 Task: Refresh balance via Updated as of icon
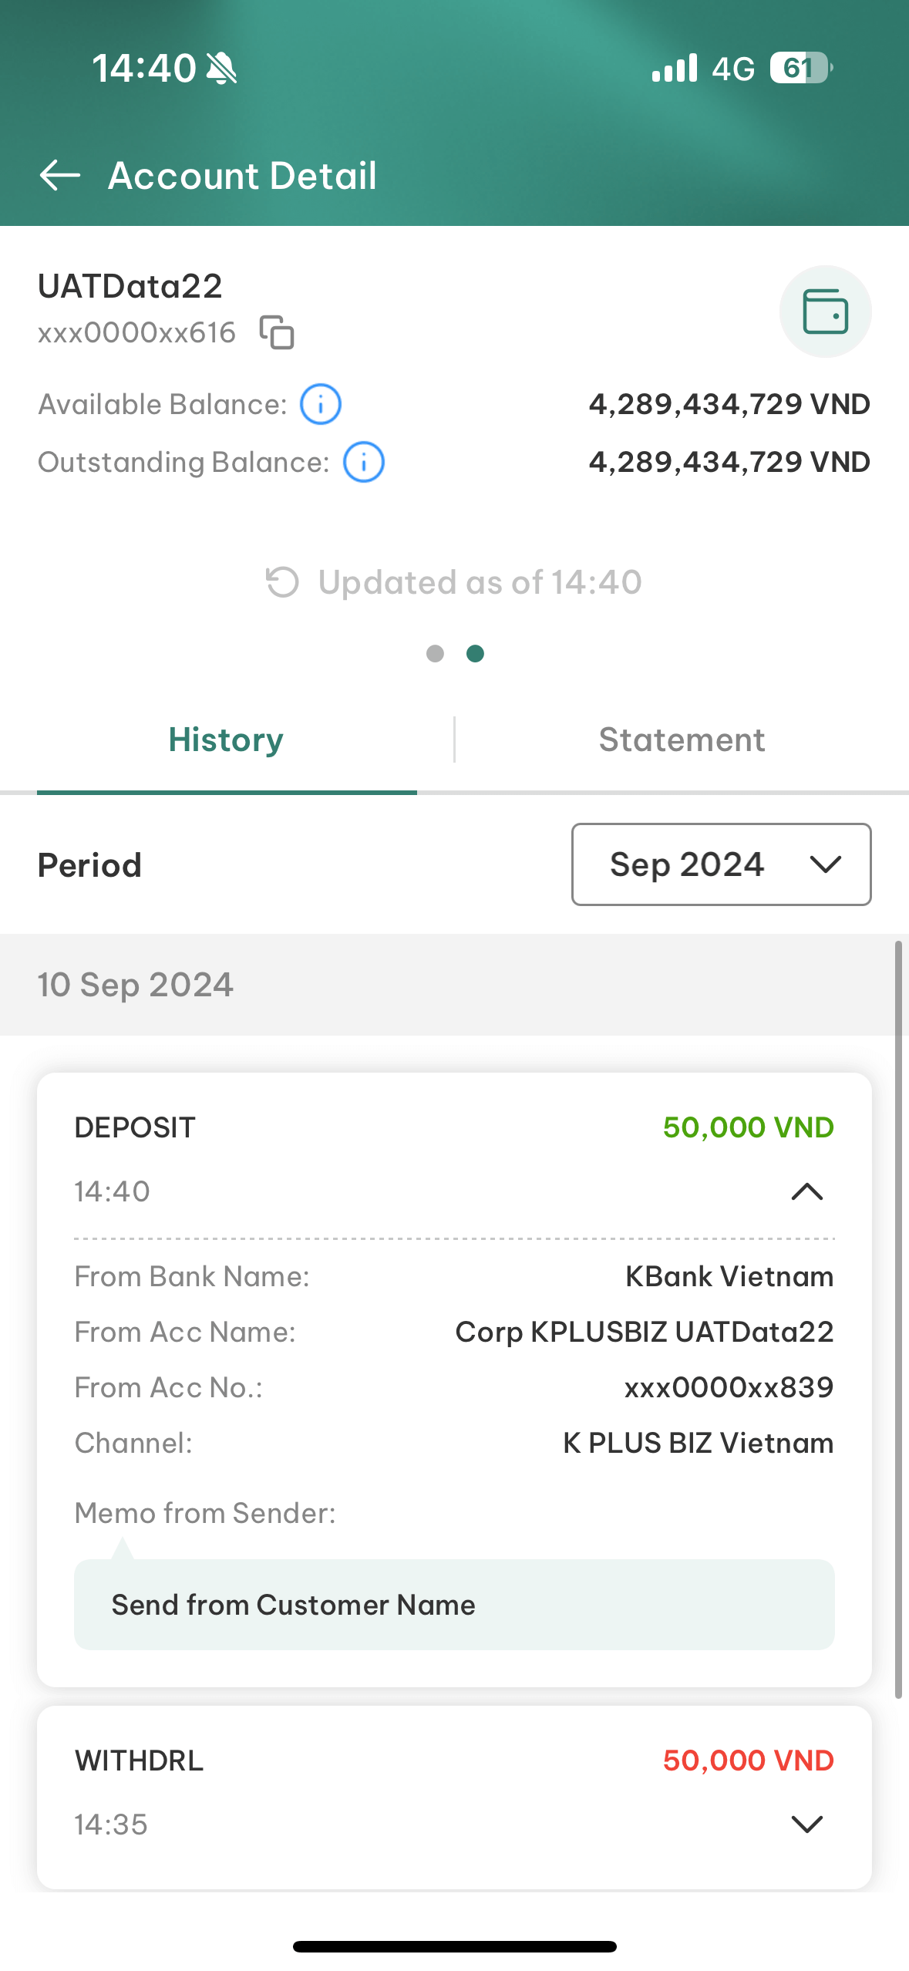point(282,582)
